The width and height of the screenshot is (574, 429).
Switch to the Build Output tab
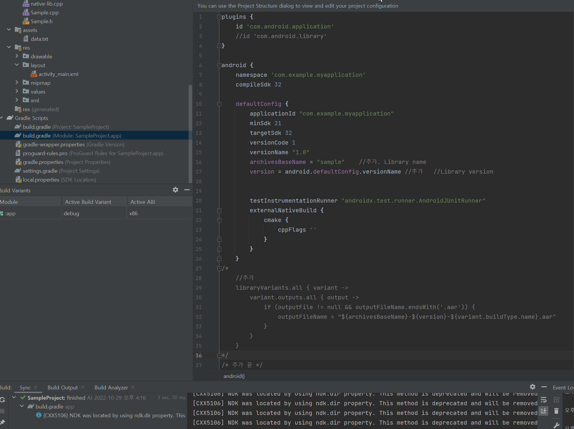coord(63,387)
